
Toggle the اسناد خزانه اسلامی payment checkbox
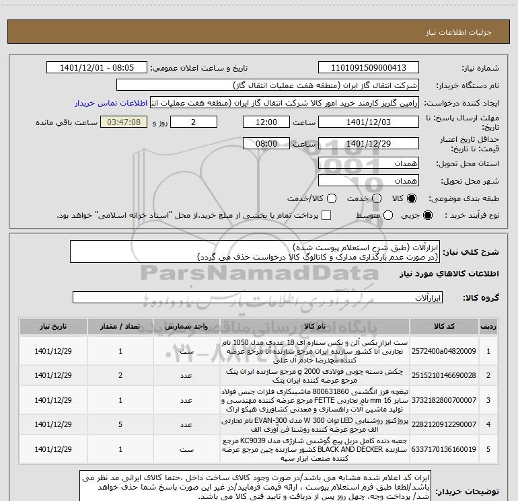(x=326, y=215)
